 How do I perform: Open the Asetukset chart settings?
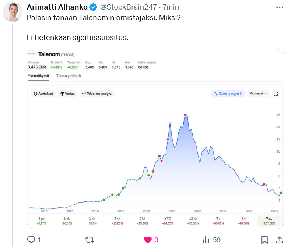point(43,94)
